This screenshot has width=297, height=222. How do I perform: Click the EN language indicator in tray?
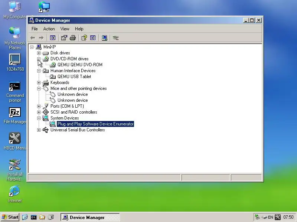271,217
